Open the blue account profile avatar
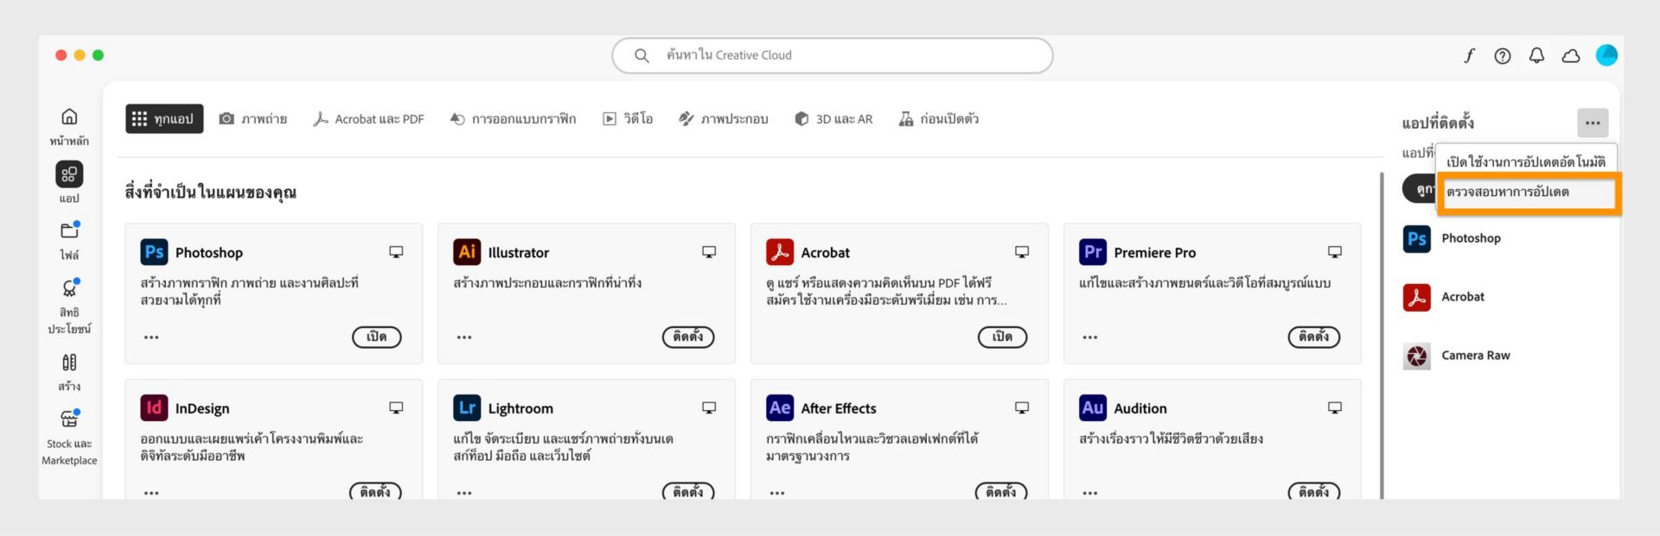 coord(1606,55)
